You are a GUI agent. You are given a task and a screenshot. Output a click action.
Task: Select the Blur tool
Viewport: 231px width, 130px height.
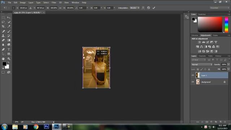3,45
